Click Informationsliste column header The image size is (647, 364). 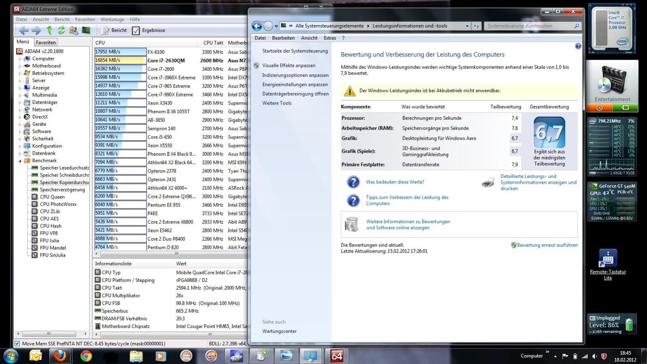(134, 264)
